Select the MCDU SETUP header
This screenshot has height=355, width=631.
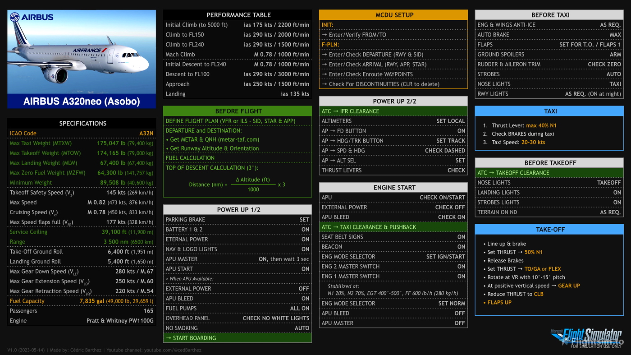click(393, 15)
